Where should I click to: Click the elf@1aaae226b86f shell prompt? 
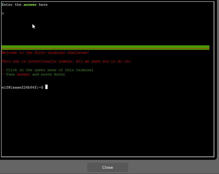[x=20, y=87]
